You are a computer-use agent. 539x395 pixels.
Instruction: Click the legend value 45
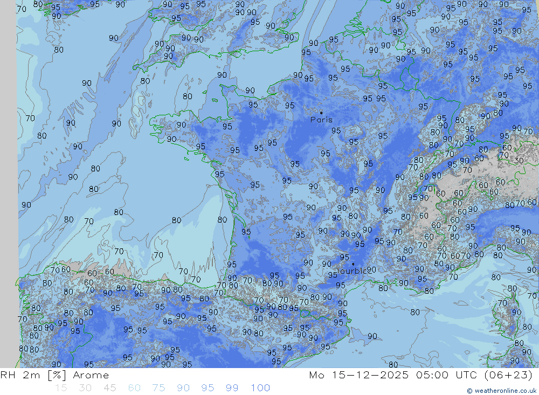pos(110,388)
